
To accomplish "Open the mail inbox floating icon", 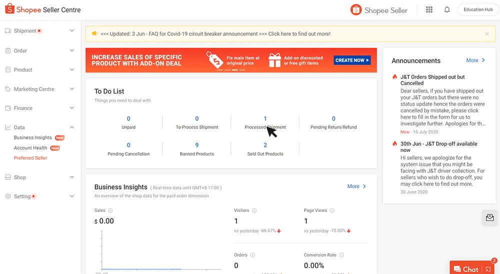I will [489, 217].
